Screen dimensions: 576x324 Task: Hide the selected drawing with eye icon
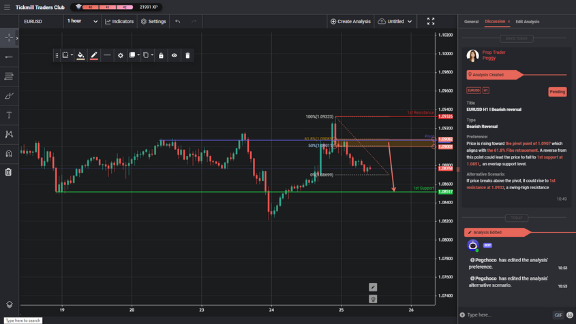click(174, 55)
